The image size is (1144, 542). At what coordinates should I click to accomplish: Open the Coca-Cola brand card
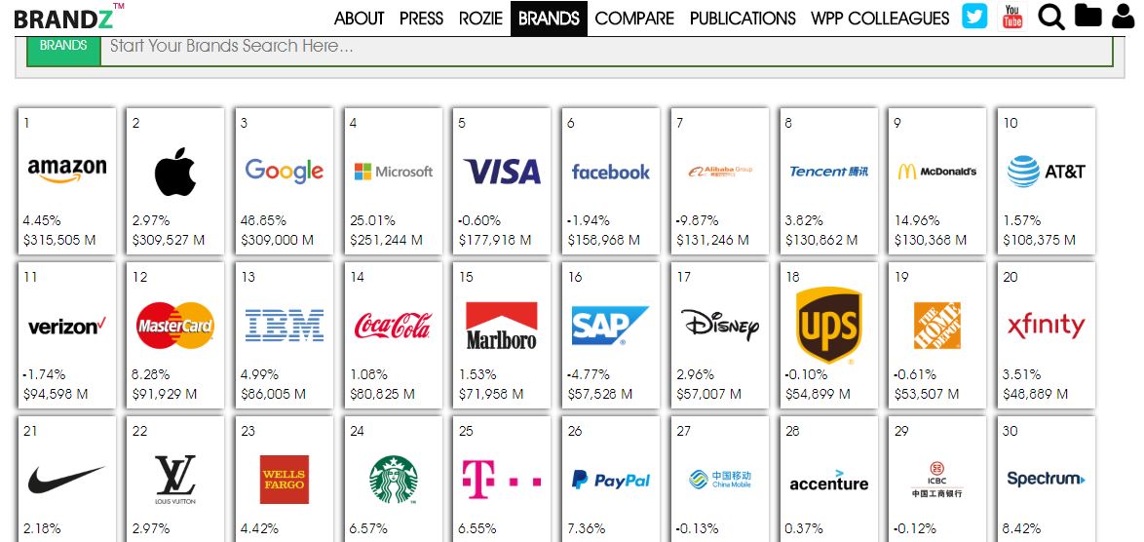tap(393, 335)
